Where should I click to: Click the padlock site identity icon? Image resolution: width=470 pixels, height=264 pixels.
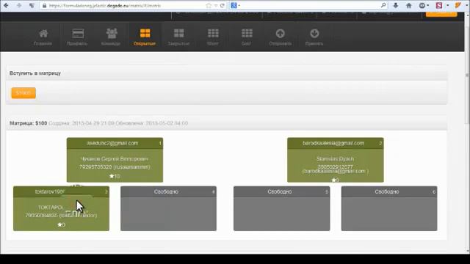(x=44, y=6)
